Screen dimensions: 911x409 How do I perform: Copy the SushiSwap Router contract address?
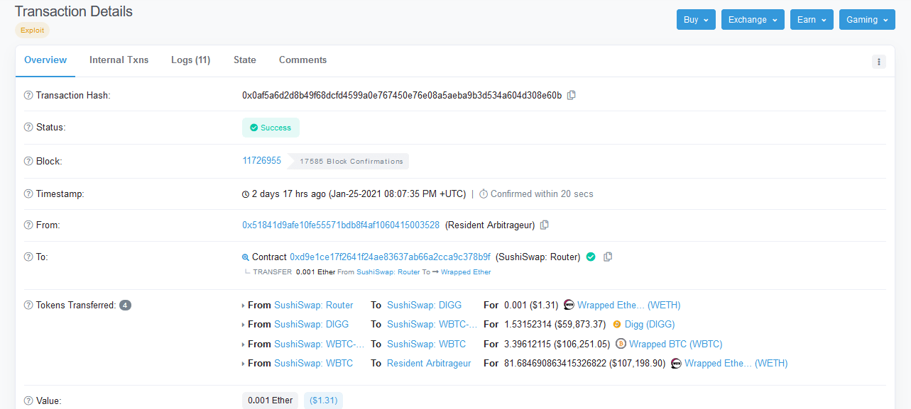pyautogui.click(x=608, y=257)
